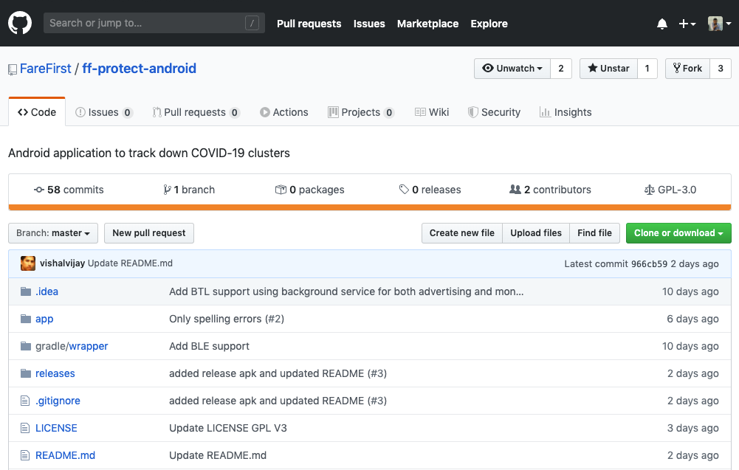Screen dimensions: 739x470
Task: Open Marketplace in top navigation
Action: (427, 24)
